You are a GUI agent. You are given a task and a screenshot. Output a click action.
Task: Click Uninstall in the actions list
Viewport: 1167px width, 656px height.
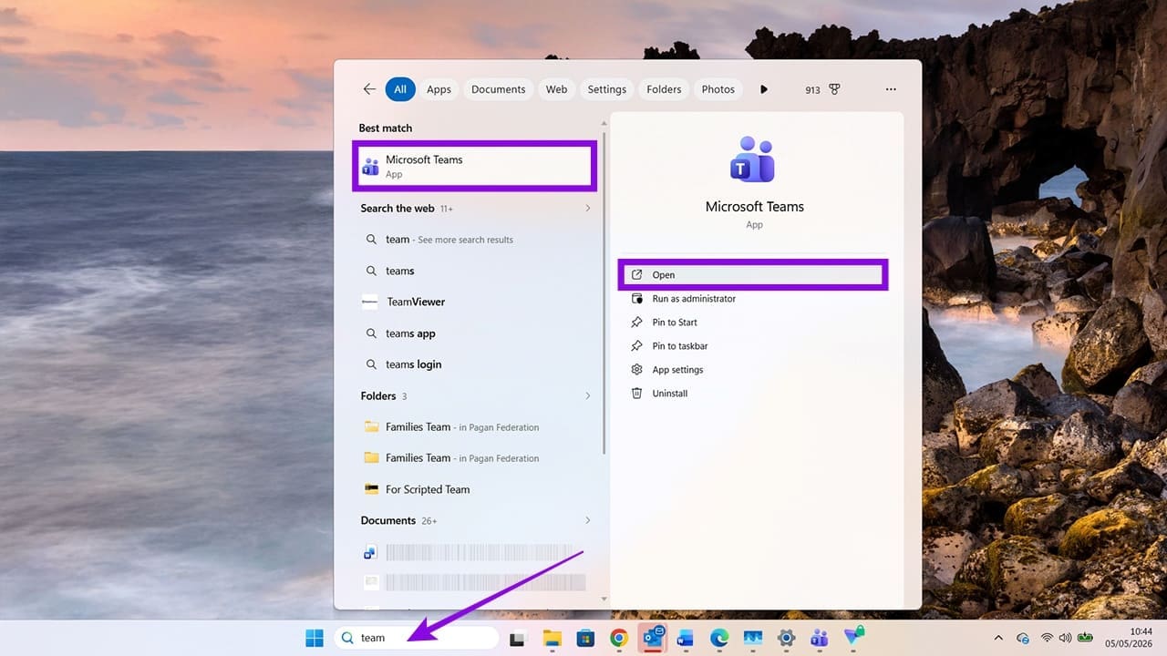(x=669, y=394)
